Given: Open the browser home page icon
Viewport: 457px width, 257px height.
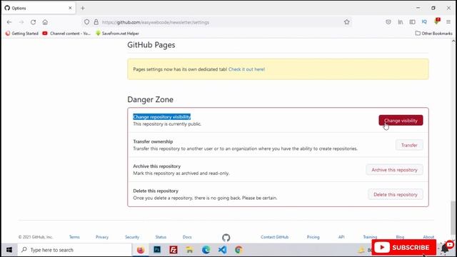Looking at the screenshot, I should (x=45, y=22).
